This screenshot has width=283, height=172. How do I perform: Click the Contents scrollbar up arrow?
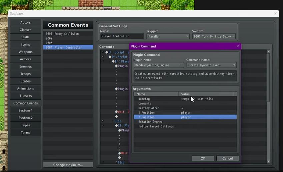(x=268, y=52)
